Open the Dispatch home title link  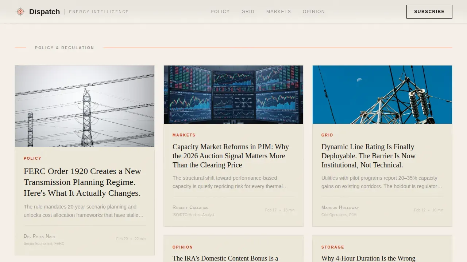45,12
